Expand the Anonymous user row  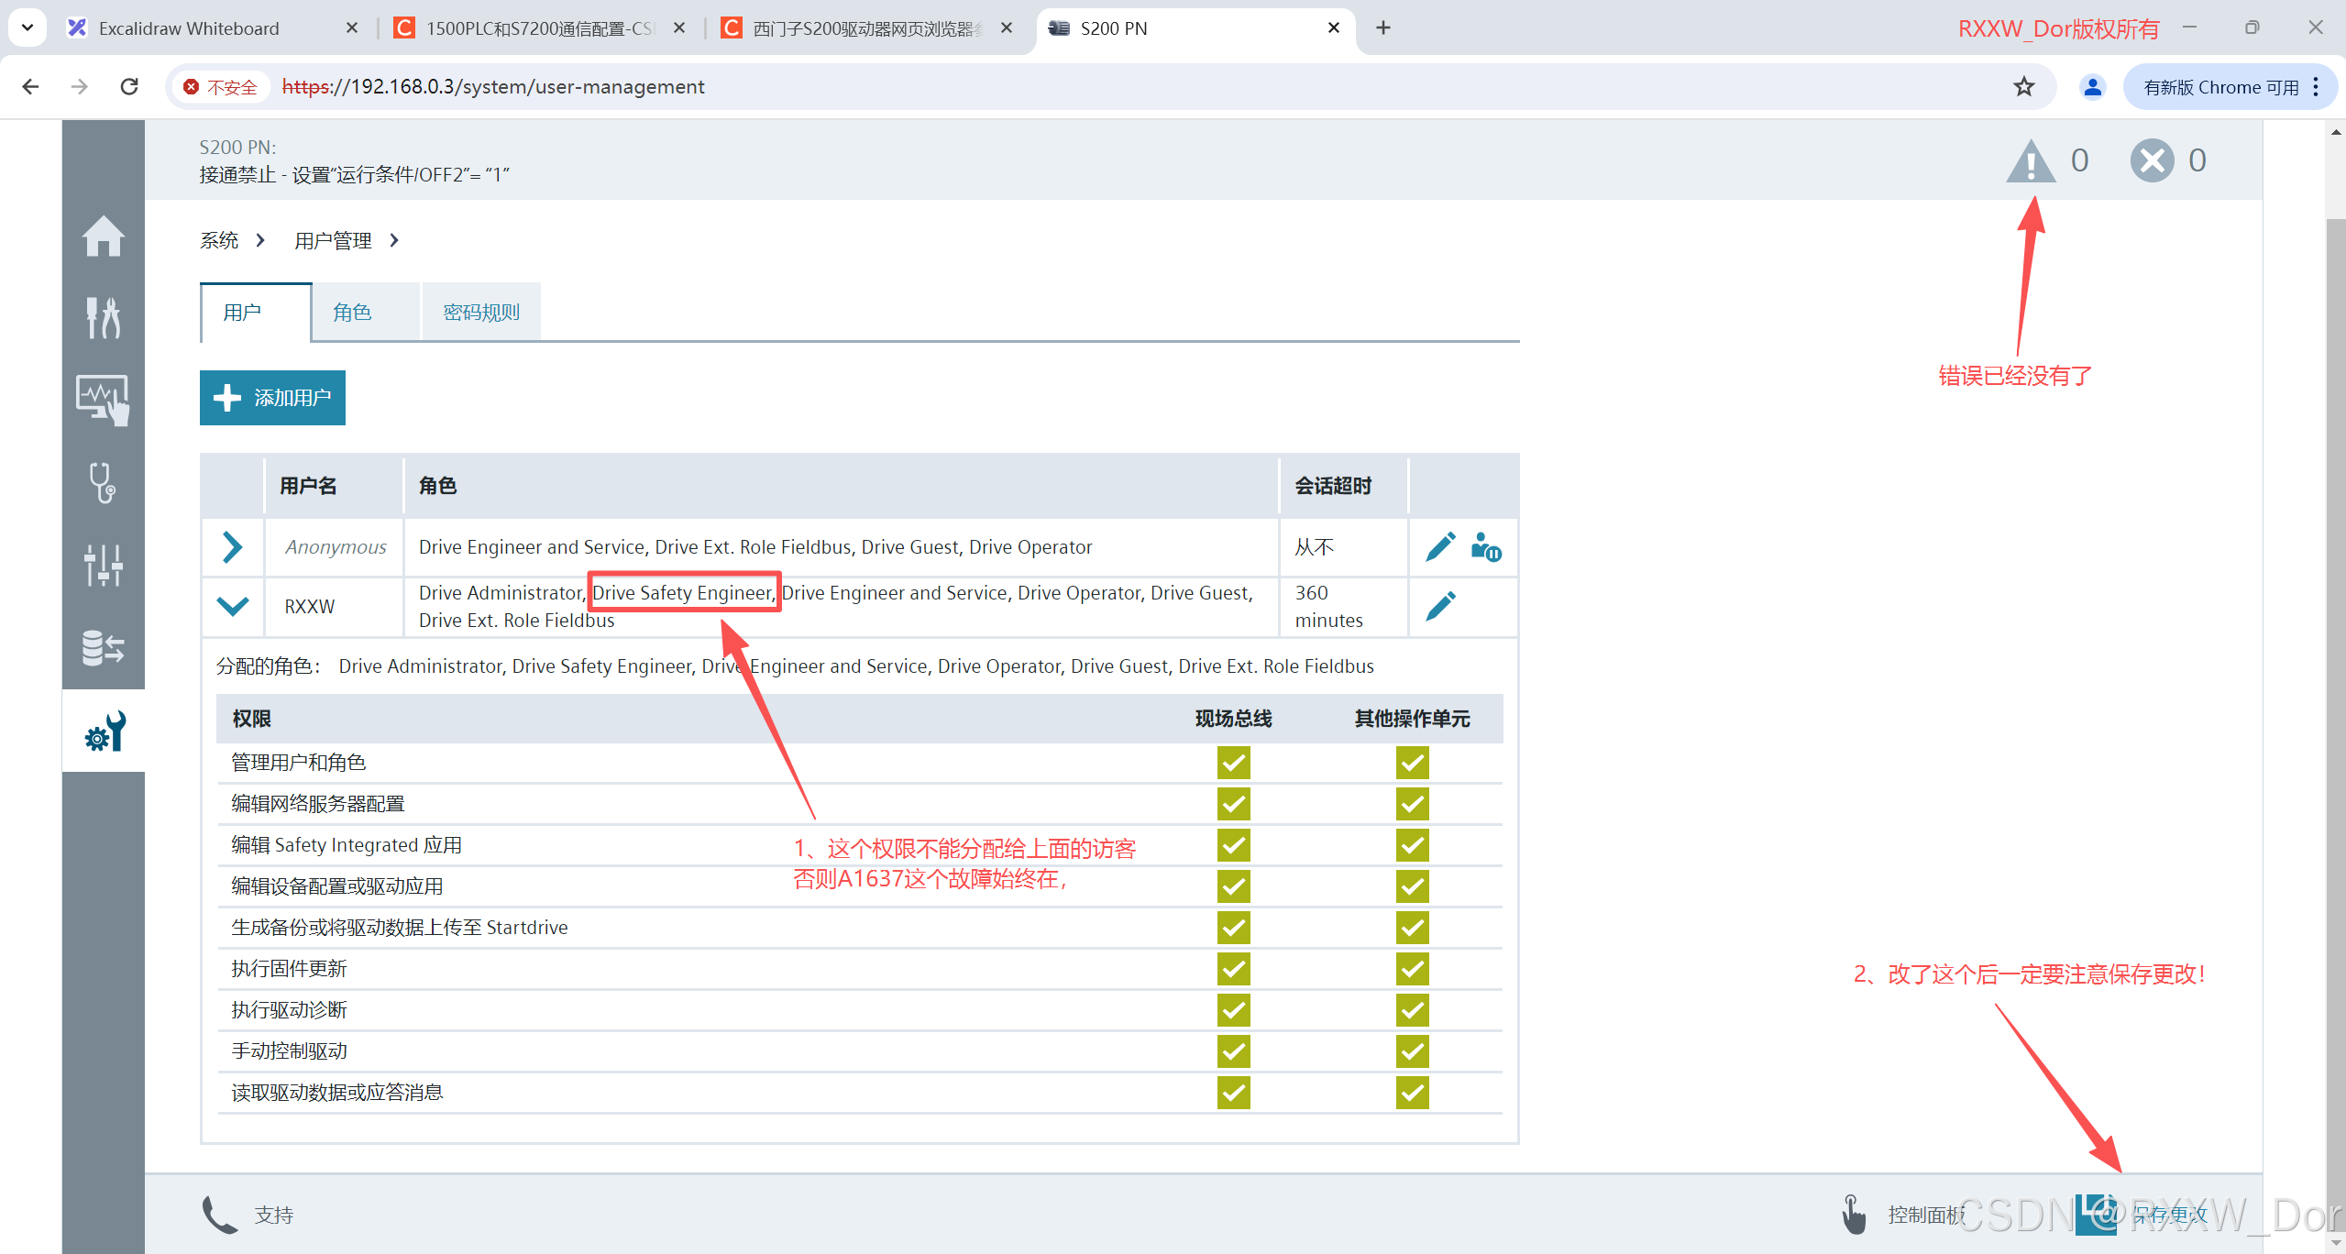(232, 547)
